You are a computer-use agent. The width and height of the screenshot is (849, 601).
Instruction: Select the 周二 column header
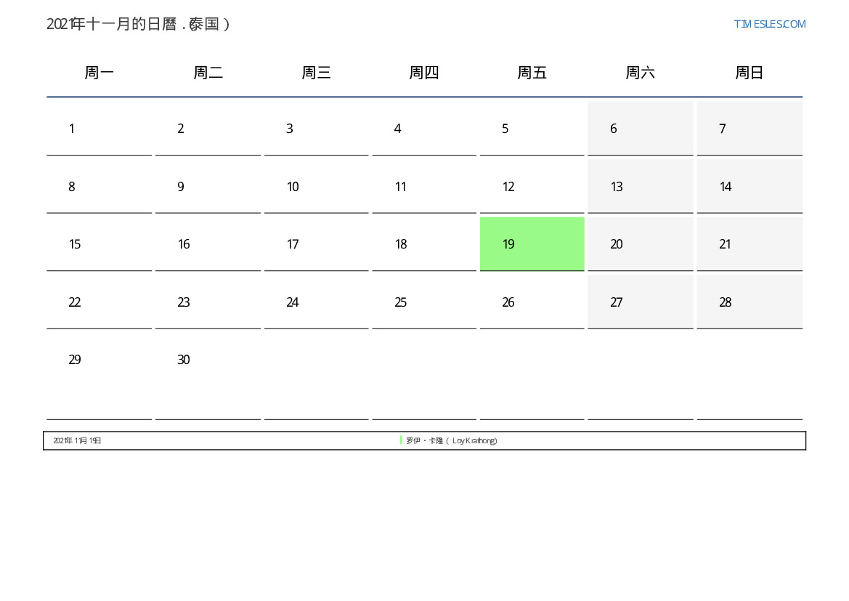(208, 73)
